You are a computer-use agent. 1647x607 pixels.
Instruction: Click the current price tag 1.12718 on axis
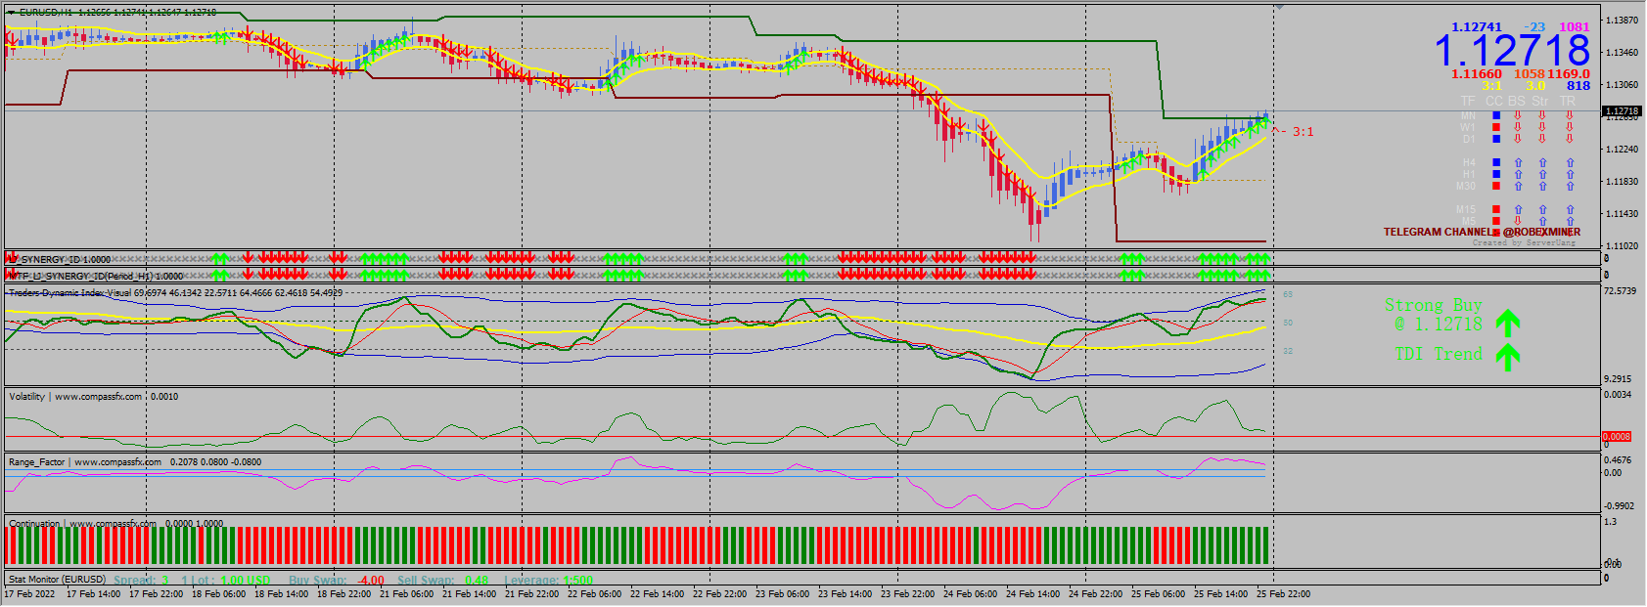click(1622, 111)
